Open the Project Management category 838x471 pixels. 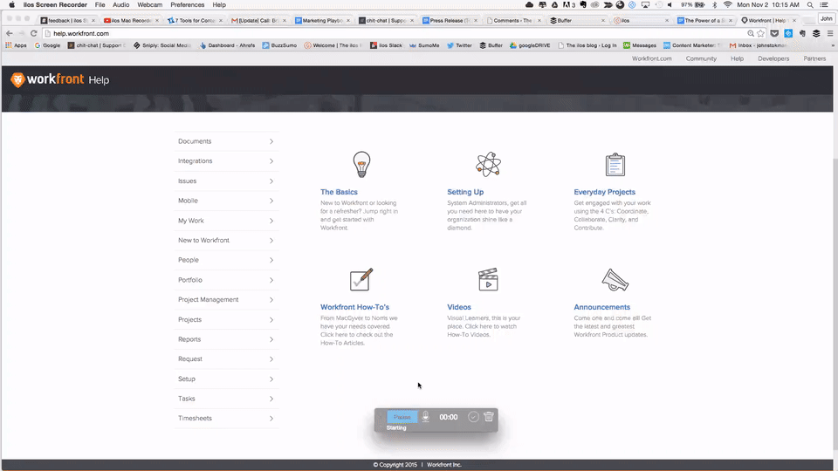[225, 299]
